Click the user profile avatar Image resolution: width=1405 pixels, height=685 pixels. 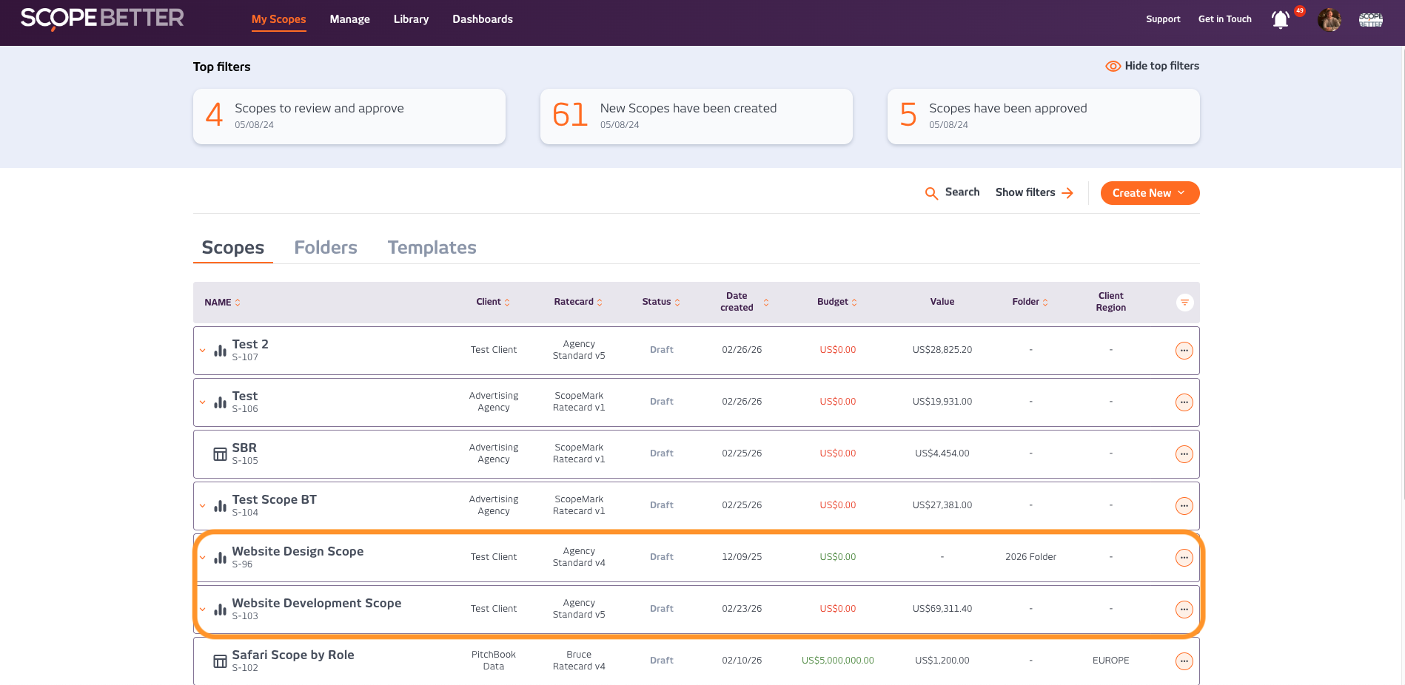[1329, 20]
